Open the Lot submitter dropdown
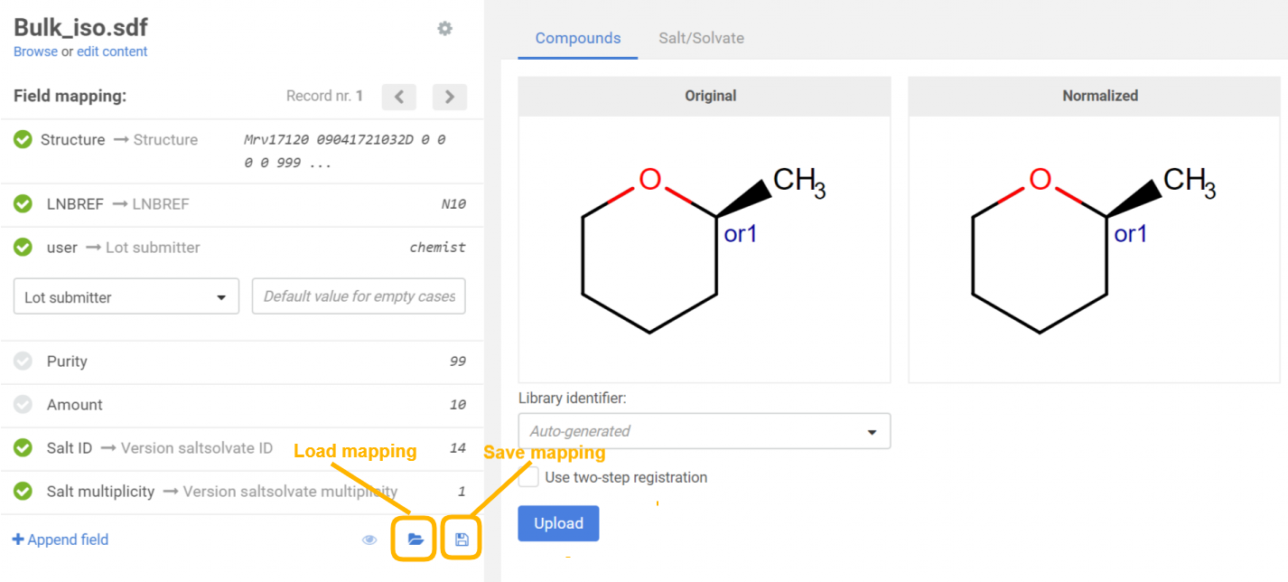The height and width of the screenshot is (582, 1288). click(x=126, y=297)
